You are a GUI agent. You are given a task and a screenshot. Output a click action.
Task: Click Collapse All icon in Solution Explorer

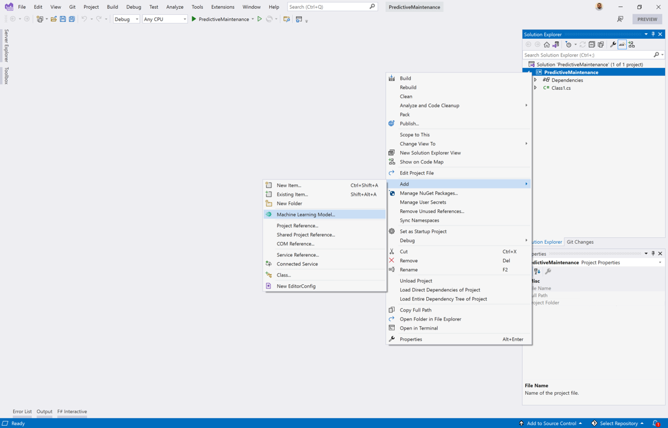click(x=592, y=44)
